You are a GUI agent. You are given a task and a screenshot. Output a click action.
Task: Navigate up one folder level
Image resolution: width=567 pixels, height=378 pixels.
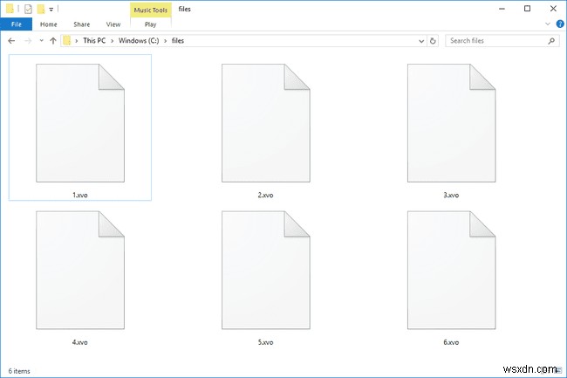pyautogui.click(x=53, y=41)
